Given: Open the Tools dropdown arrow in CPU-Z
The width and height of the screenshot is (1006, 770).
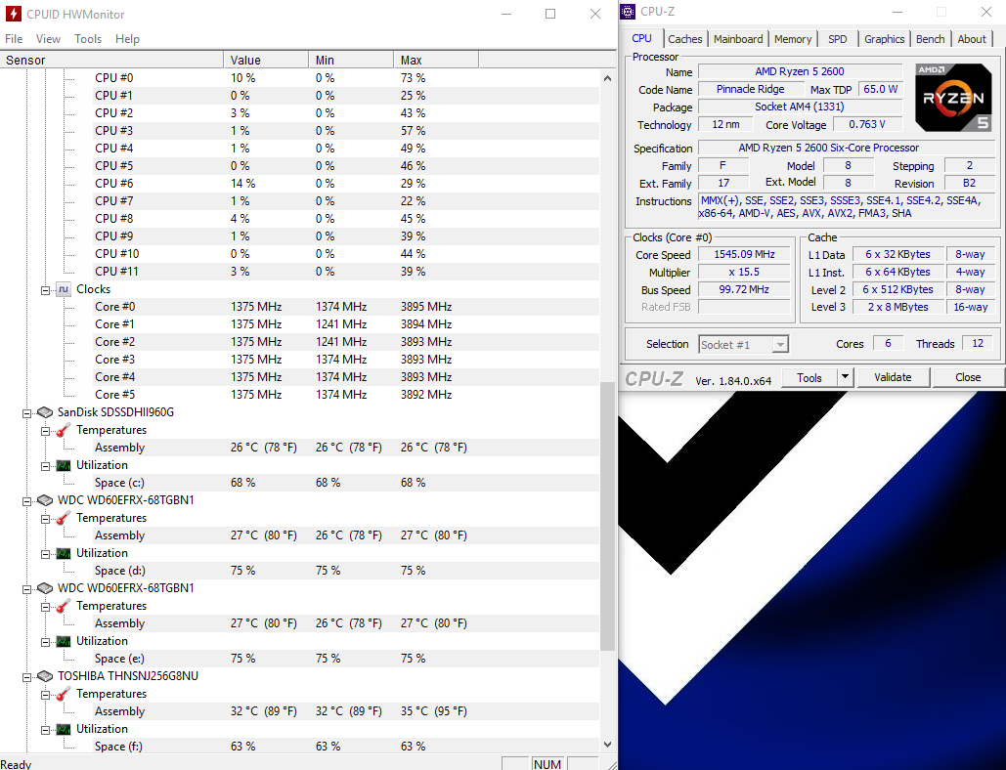Looking at the screenshot, I should [845, 377].
